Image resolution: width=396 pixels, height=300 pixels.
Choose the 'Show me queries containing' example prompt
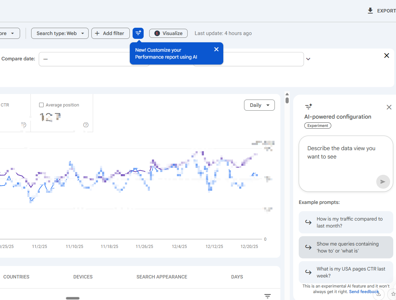tap(346, 247)
